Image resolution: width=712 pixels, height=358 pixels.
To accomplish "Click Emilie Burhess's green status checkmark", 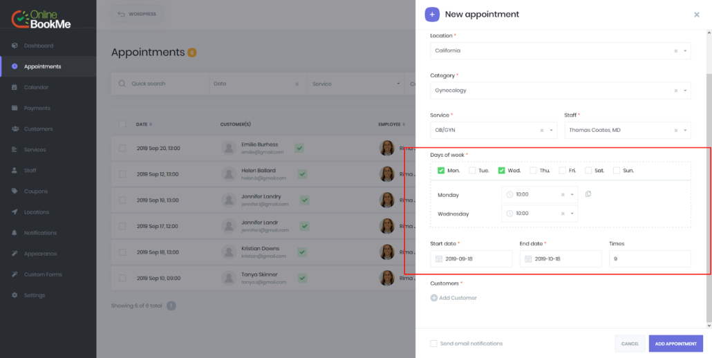I will tap(299, 148).
